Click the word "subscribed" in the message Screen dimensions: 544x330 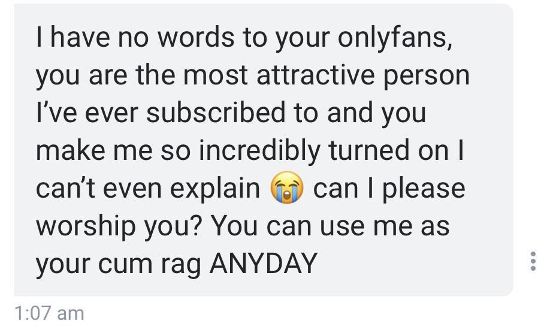coord(216,113)
